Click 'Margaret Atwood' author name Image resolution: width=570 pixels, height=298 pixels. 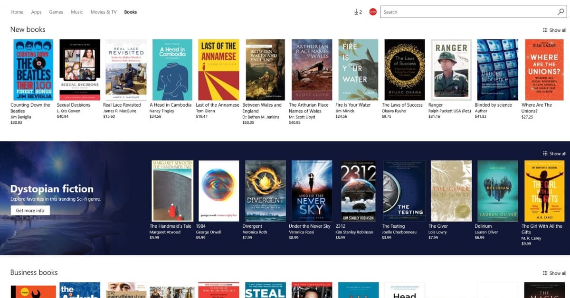[x=165, y=232]
